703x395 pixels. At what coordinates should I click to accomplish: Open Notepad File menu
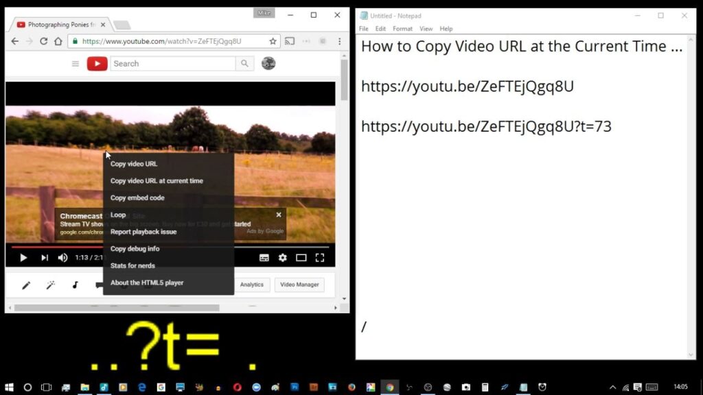[x=364, y=29]
